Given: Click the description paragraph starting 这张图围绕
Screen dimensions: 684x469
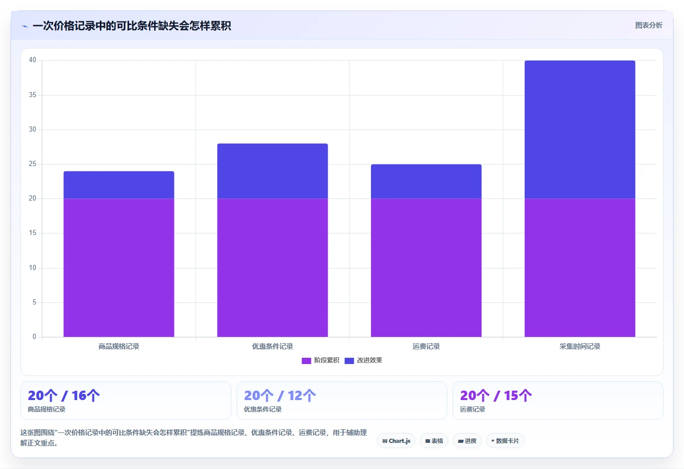Looking at the screenshot, I should (193, 438).
